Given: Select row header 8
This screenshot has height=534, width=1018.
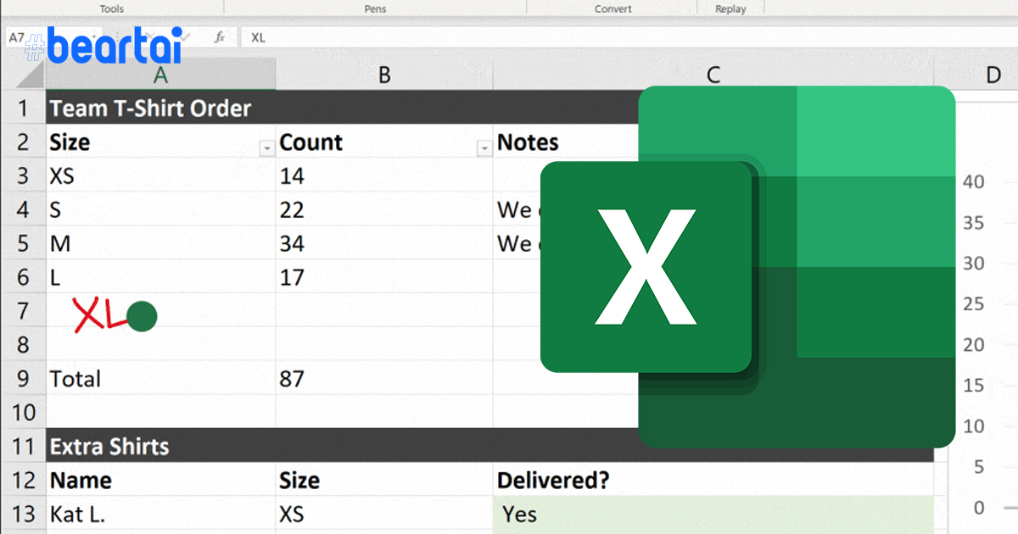Looking at the screenshot, I should pyautogui.click(x=23, y=344).
